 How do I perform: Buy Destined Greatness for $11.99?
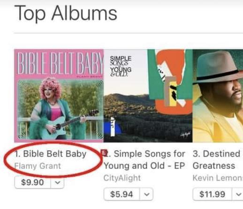click(x=212, y=194)
